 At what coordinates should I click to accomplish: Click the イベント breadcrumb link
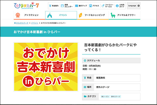click(35, 23)
